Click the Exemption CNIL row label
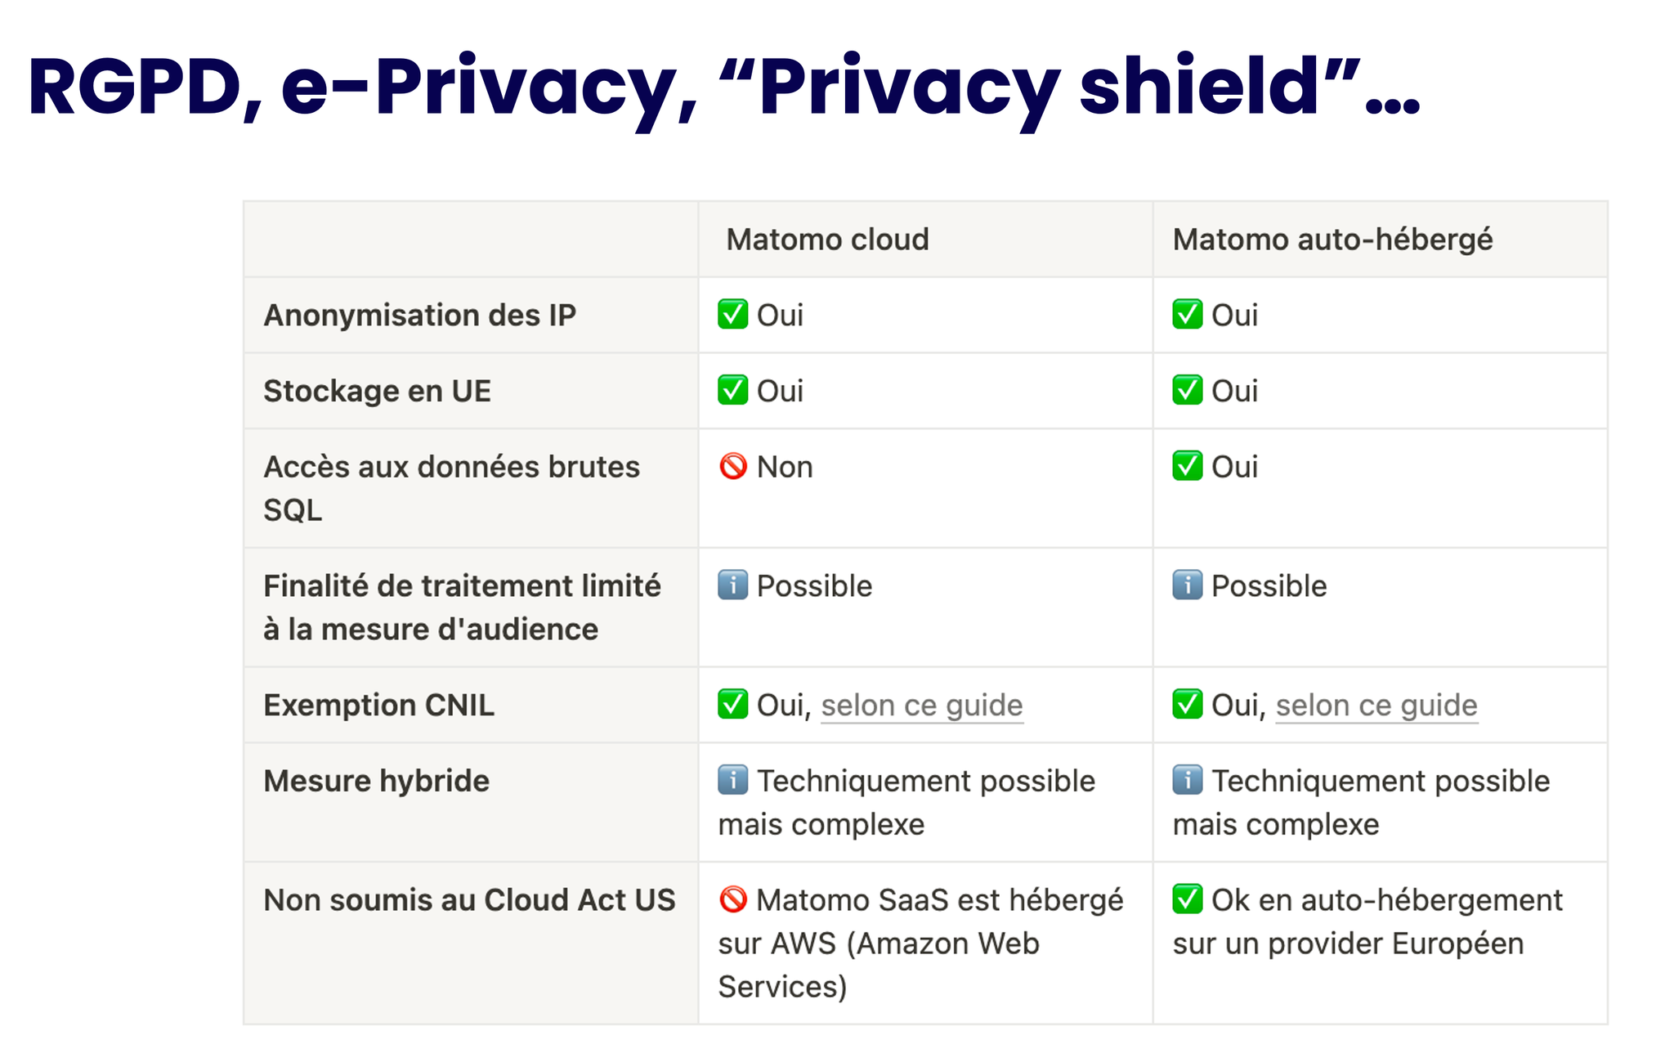Image resolution: width=1674 pixels, height=1040 pixels. point(378,705)
